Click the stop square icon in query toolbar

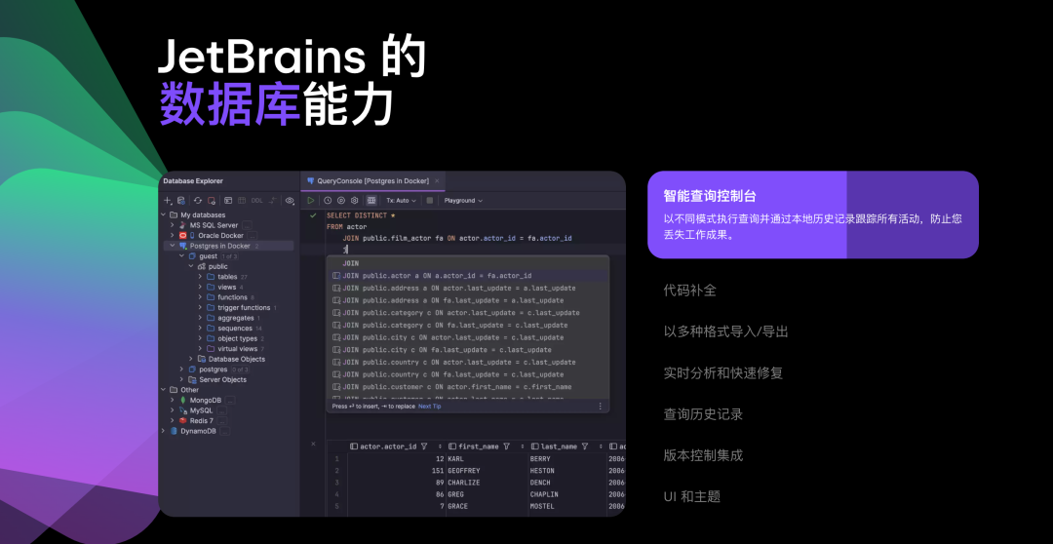430,200
